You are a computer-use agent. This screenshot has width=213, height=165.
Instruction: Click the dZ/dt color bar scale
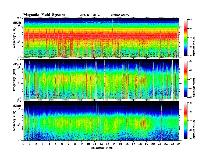[186, 121]
